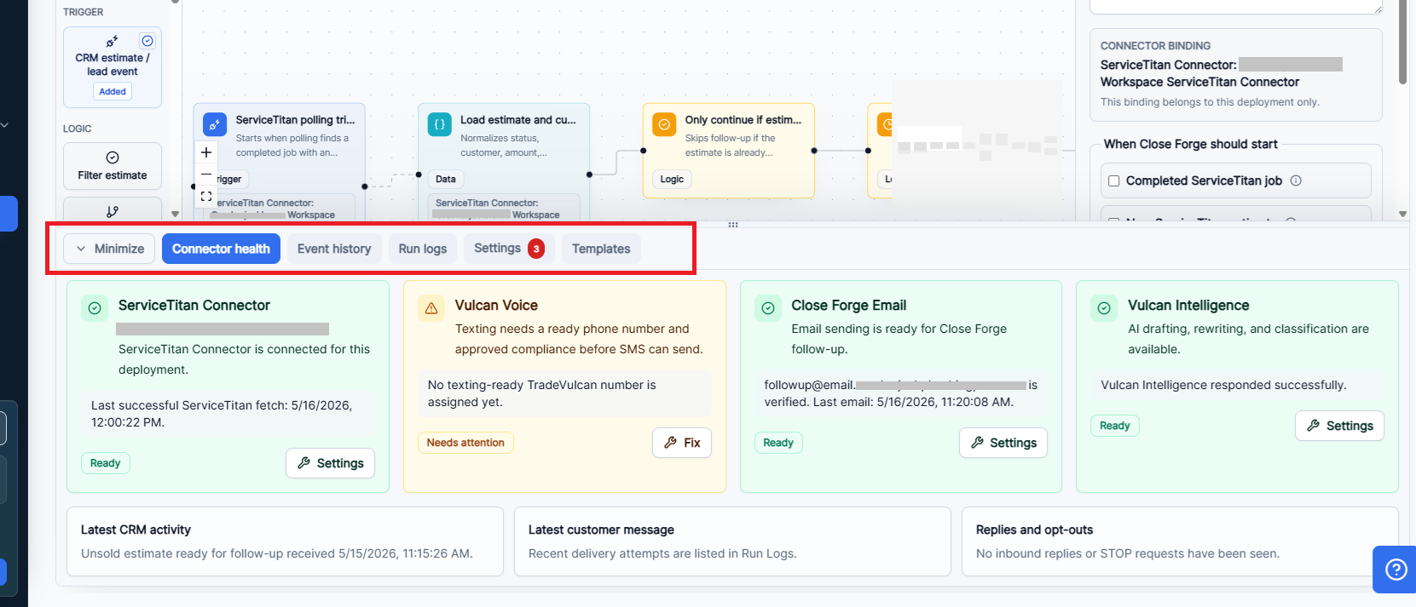Click the Close Forge Email status icon
Image resolution: width=1416 pixels, height=607 pixels.
[768, 308]
